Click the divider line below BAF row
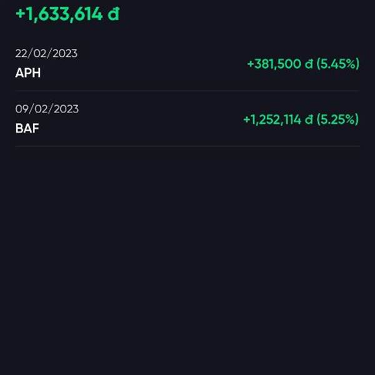Viewport: 375px width, 375px height. pos(187,146)
